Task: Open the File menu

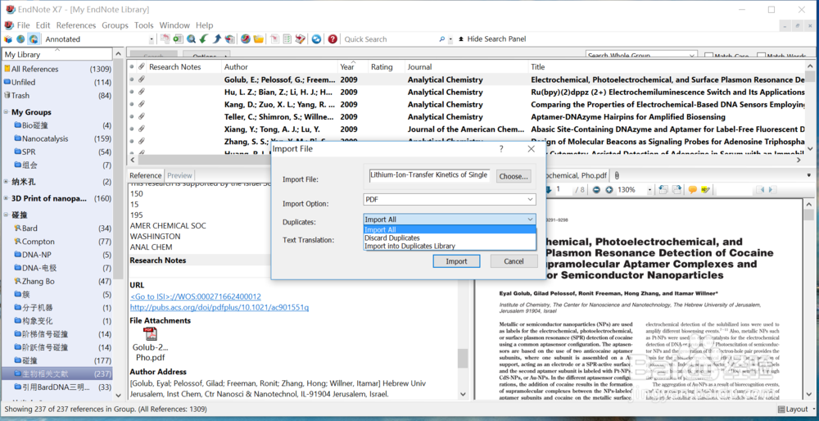Action: point(24,25)
